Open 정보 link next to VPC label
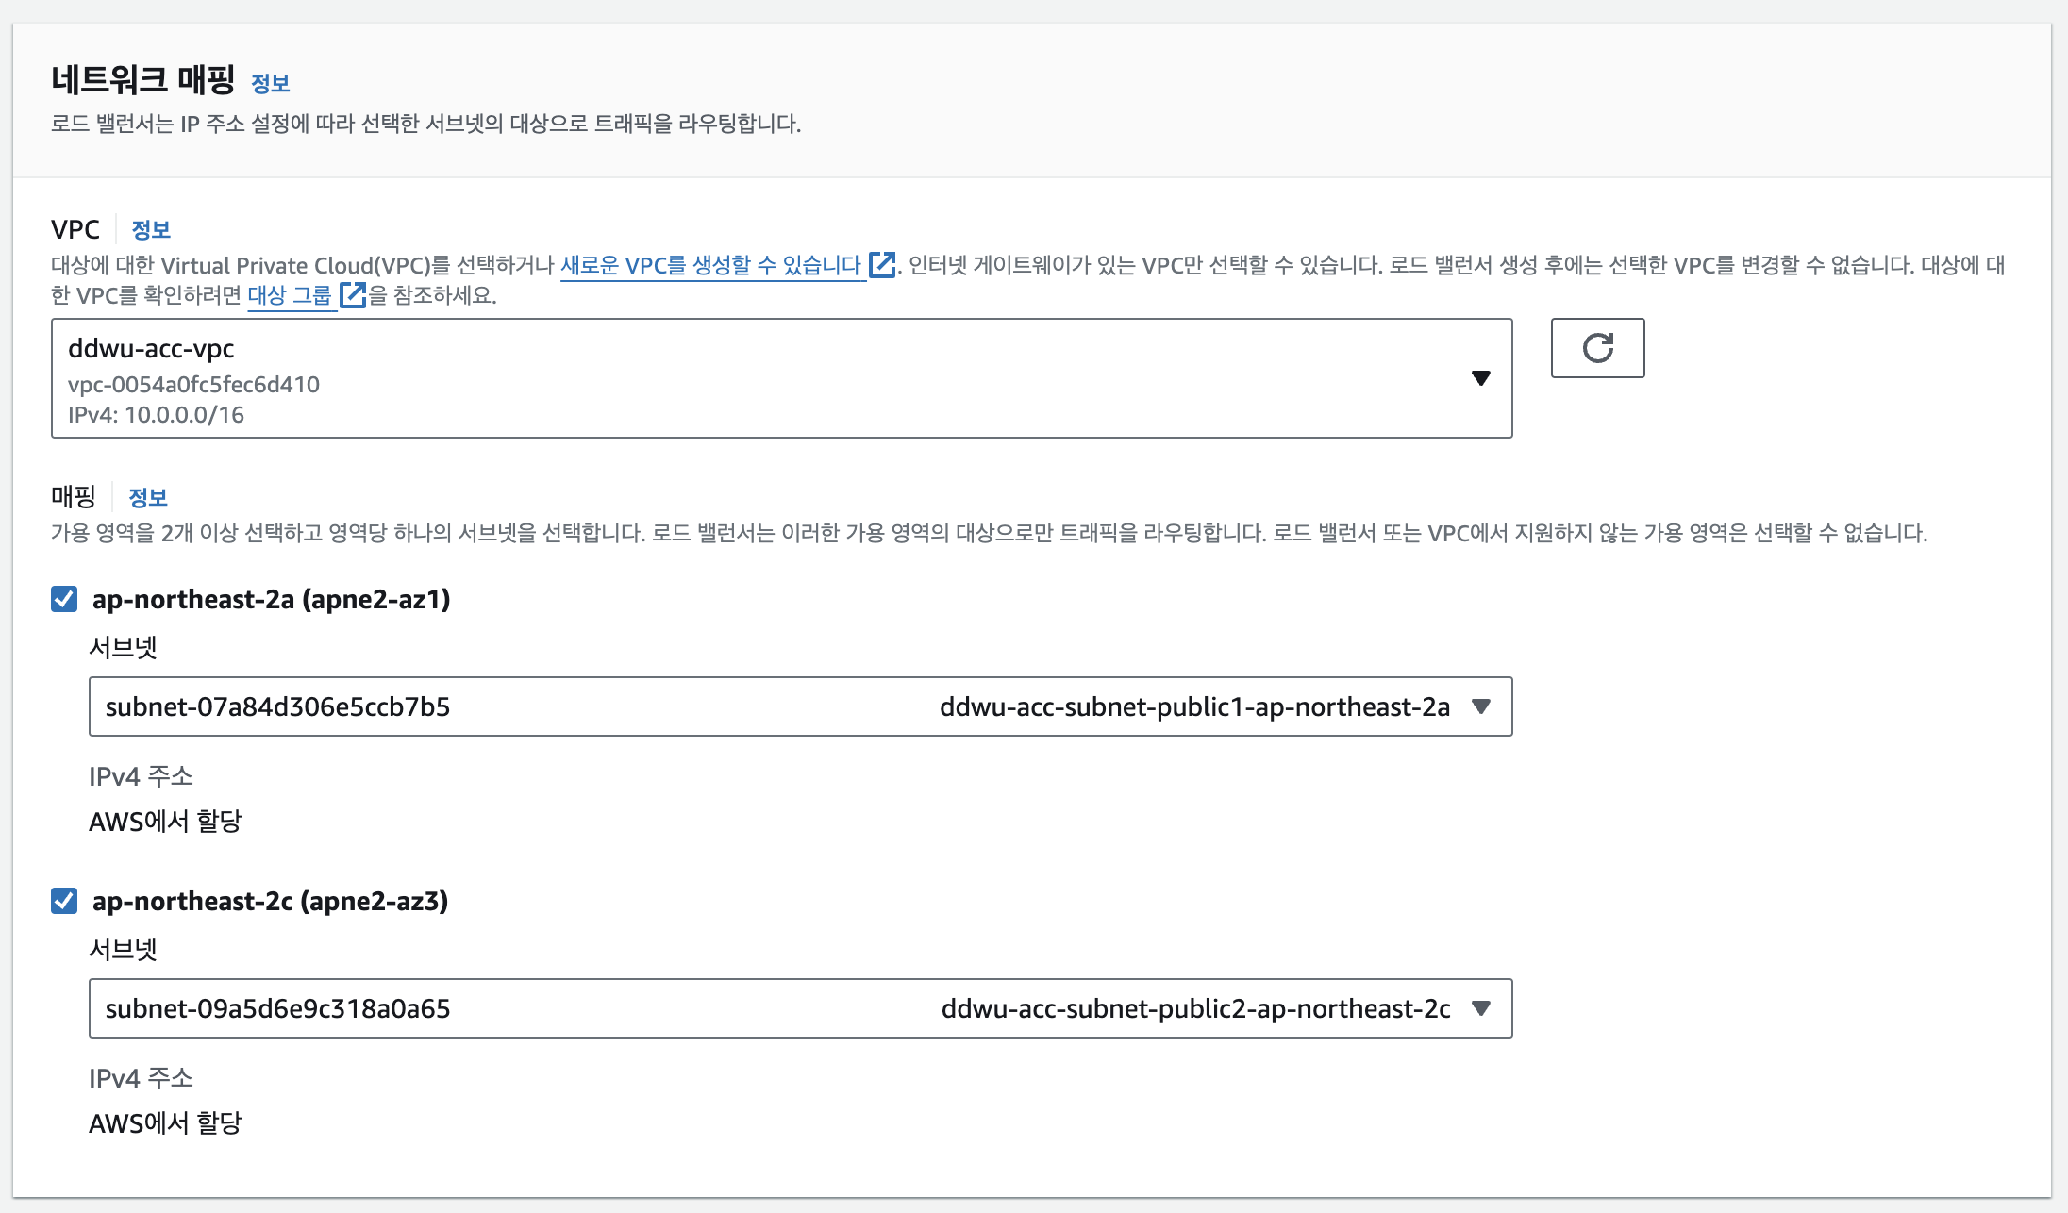This screenshot has height=1213, width=2068. (151, 229)
